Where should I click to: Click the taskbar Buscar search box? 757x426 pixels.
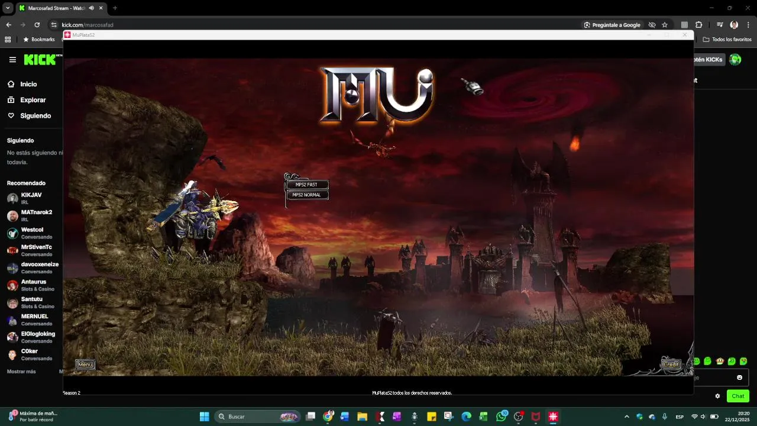(x=257, y=417)
